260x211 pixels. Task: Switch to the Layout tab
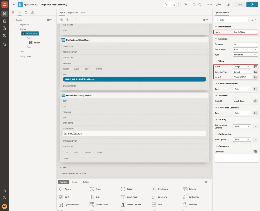tap(62, 13)
